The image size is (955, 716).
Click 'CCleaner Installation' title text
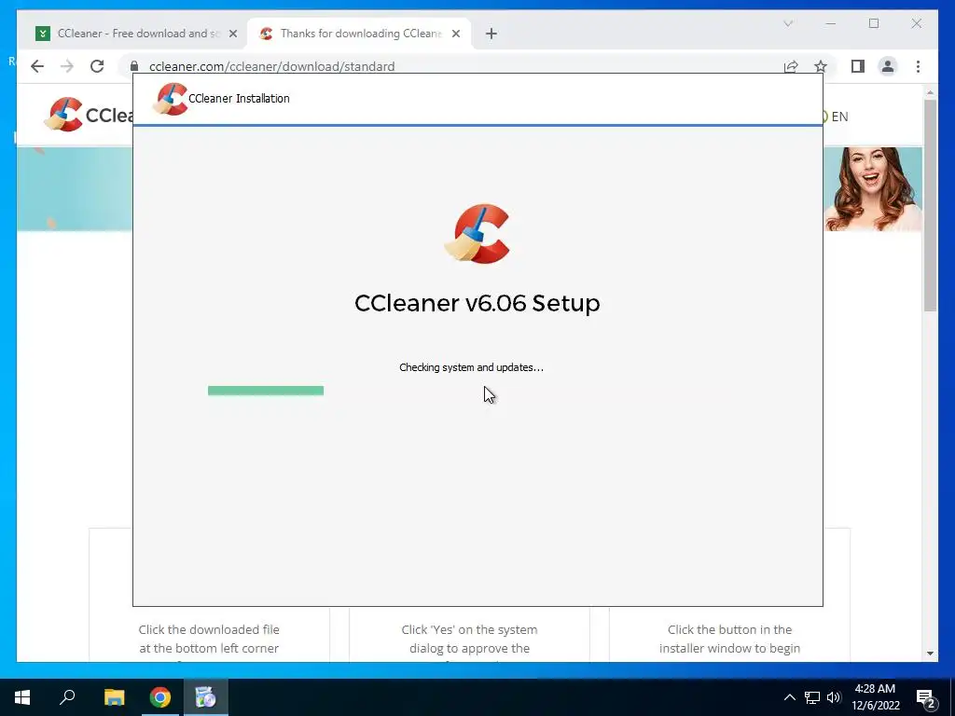point(239,99)
